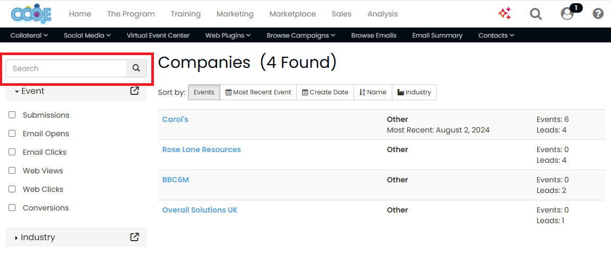Click the CCOE logo

click(x=31, y=14)
